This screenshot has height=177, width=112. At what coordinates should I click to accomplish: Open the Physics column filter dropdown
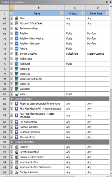(83, 13)
